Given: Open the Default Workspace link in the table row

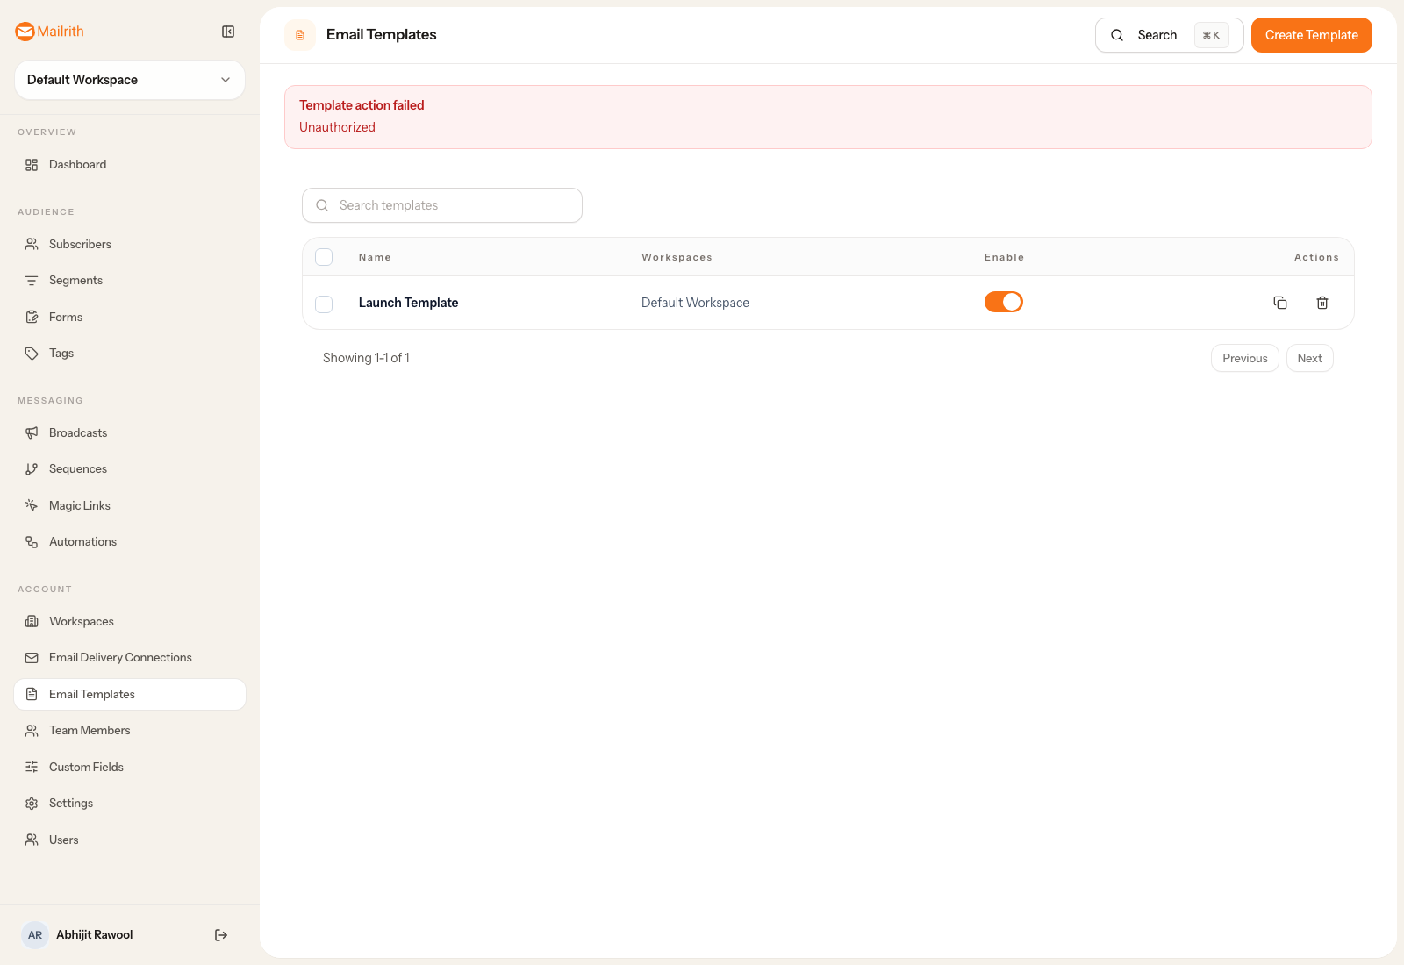Looking at the screenshot, I should click(695, 302).
